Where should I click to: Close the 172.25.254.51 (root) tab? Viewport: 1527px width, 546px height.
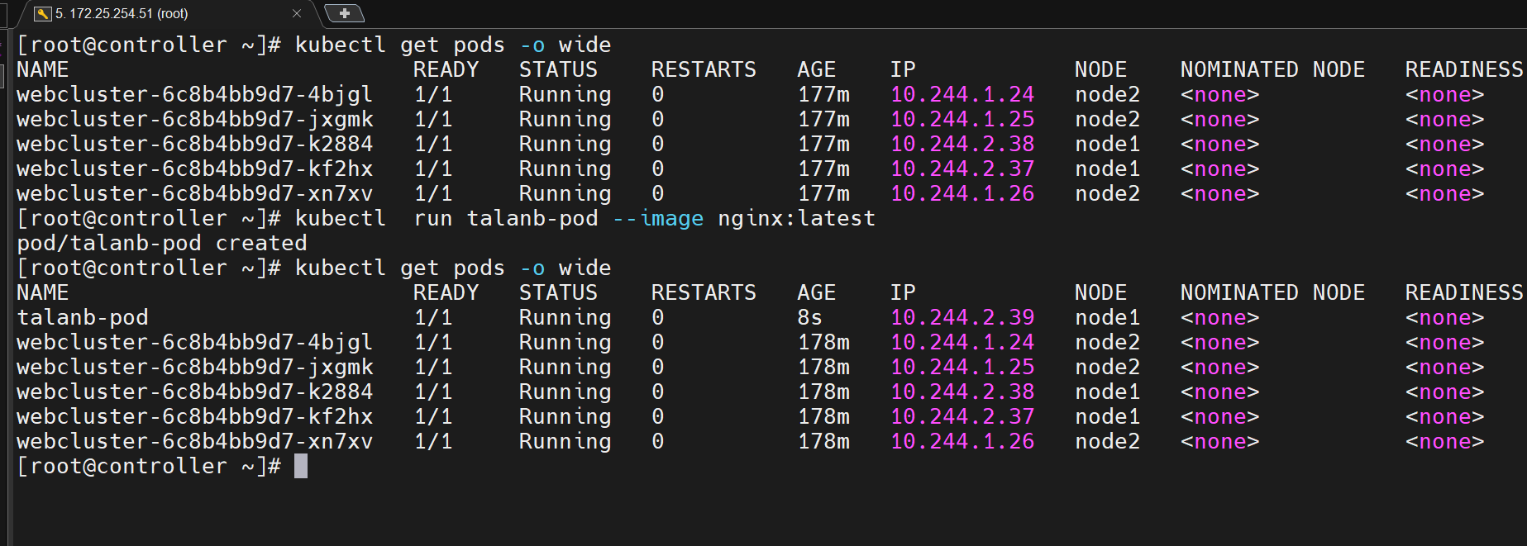(297, 13)
